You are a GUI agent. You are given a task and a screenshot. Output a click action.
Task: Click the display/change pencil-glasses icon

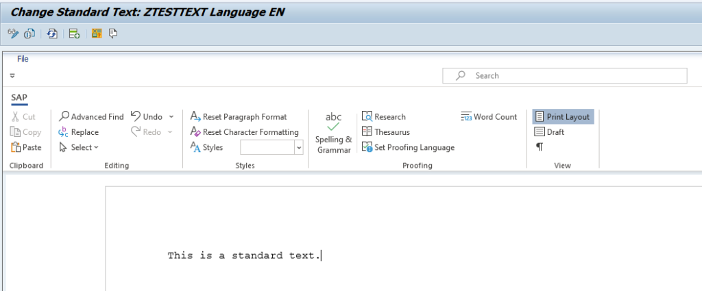[14, 33]
